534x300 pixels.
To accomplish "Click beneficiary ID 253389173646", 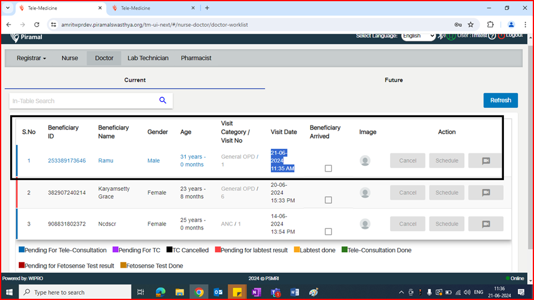I will coord(67,161).
